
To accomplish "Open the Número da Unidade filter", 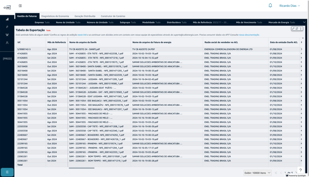I will pyautogui.click(x=100, y=22).
